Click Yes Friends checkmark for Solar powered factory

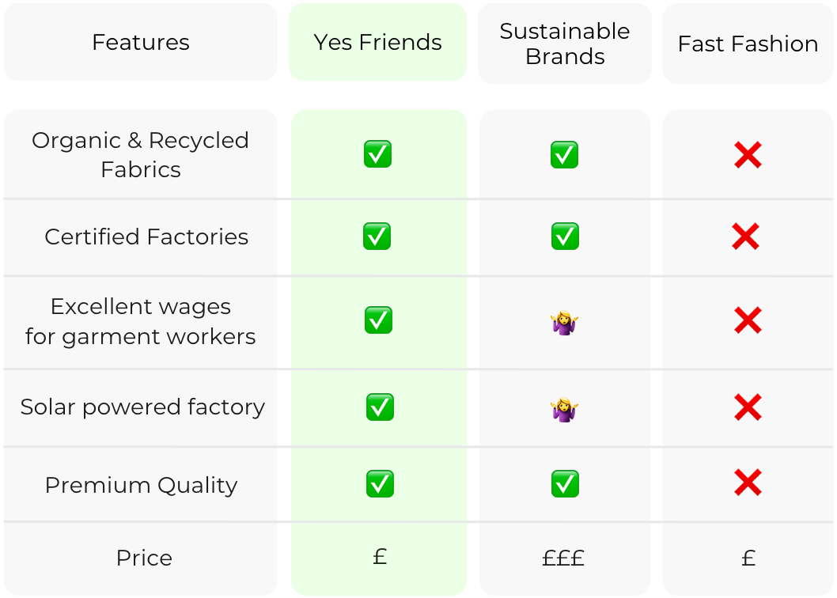point(380,407)
